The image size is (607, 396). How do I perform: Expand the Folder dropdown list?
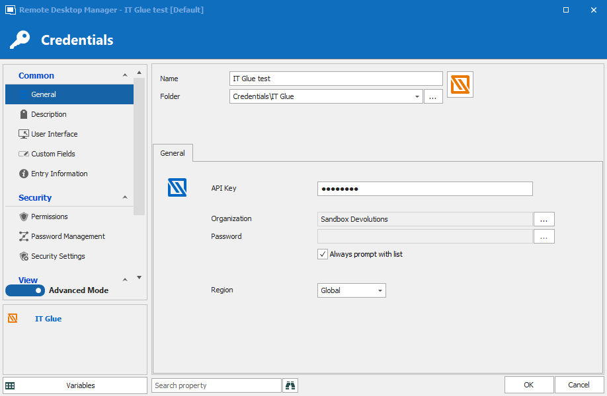(x=417, y=96)
